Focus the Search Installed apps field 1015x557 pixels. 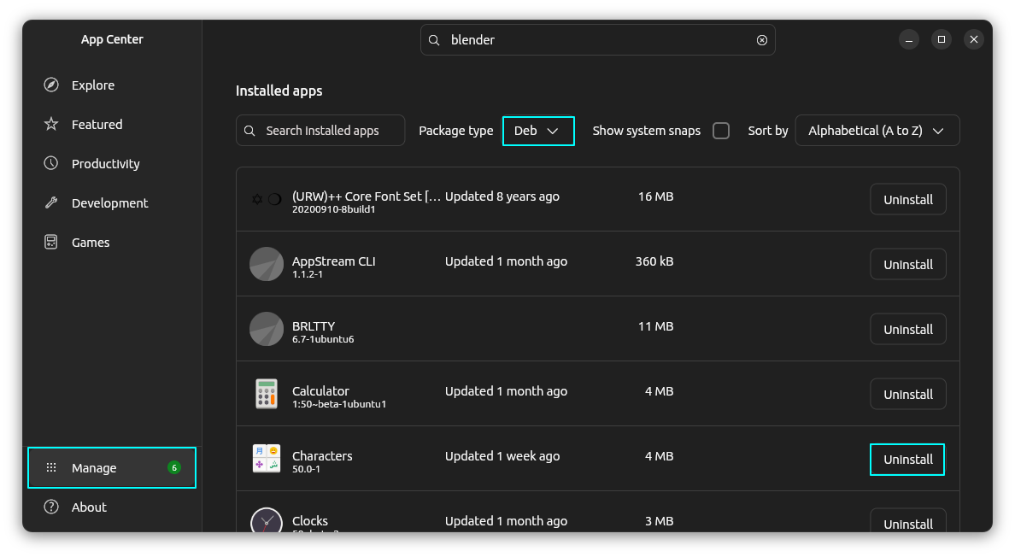coord(320,130)
